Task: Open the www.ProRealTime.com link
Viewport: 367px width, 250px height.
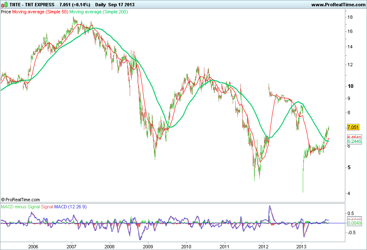Action: tap(338, 5)
